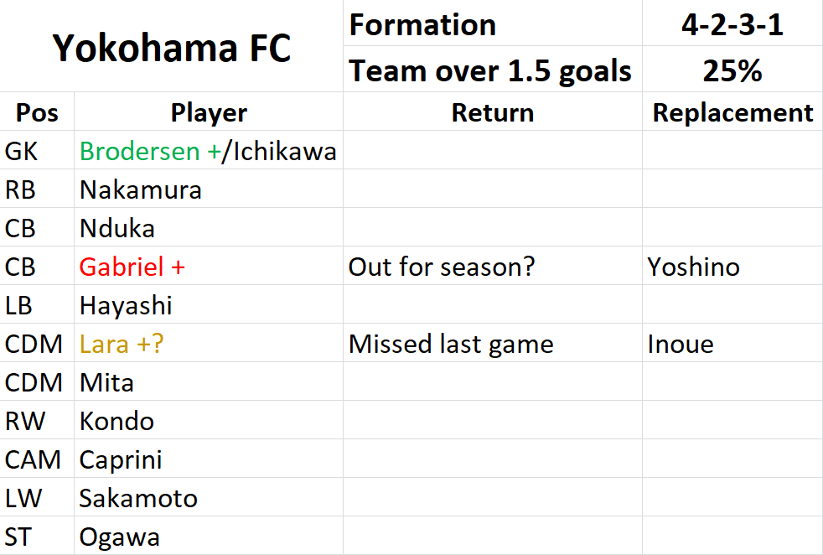Click the Player column header
The height and width of the screenshot is (555, 823).
pyautogui.click(x=209, y=112)
